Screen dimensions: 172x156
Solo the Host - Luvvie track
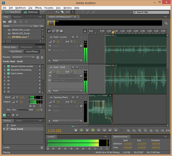pos(77,37)
